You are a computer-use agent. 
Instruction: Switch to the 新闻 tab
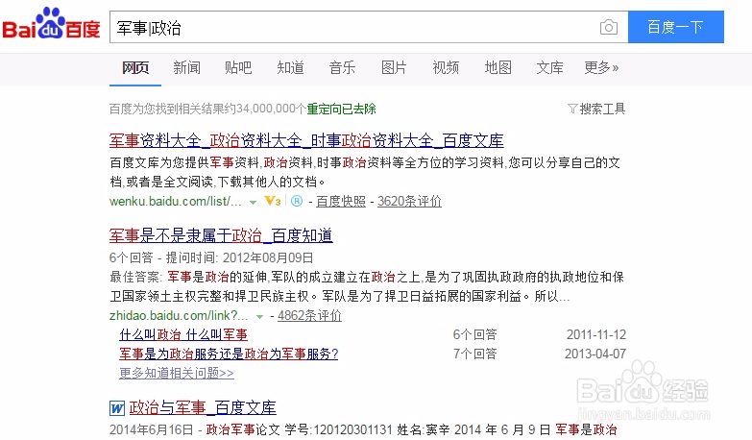186,67
